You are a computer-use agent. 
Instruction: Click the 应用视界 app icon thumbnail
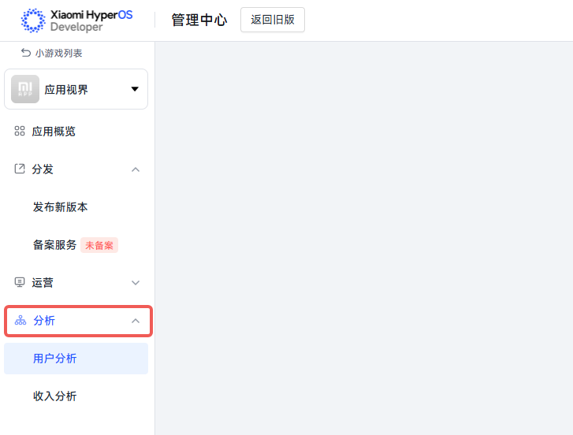[x=25, y=89]
